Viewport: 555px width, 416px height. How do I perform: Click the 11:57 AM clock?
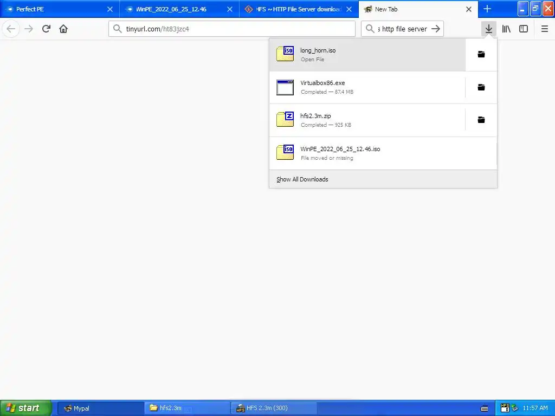(535, 408)
